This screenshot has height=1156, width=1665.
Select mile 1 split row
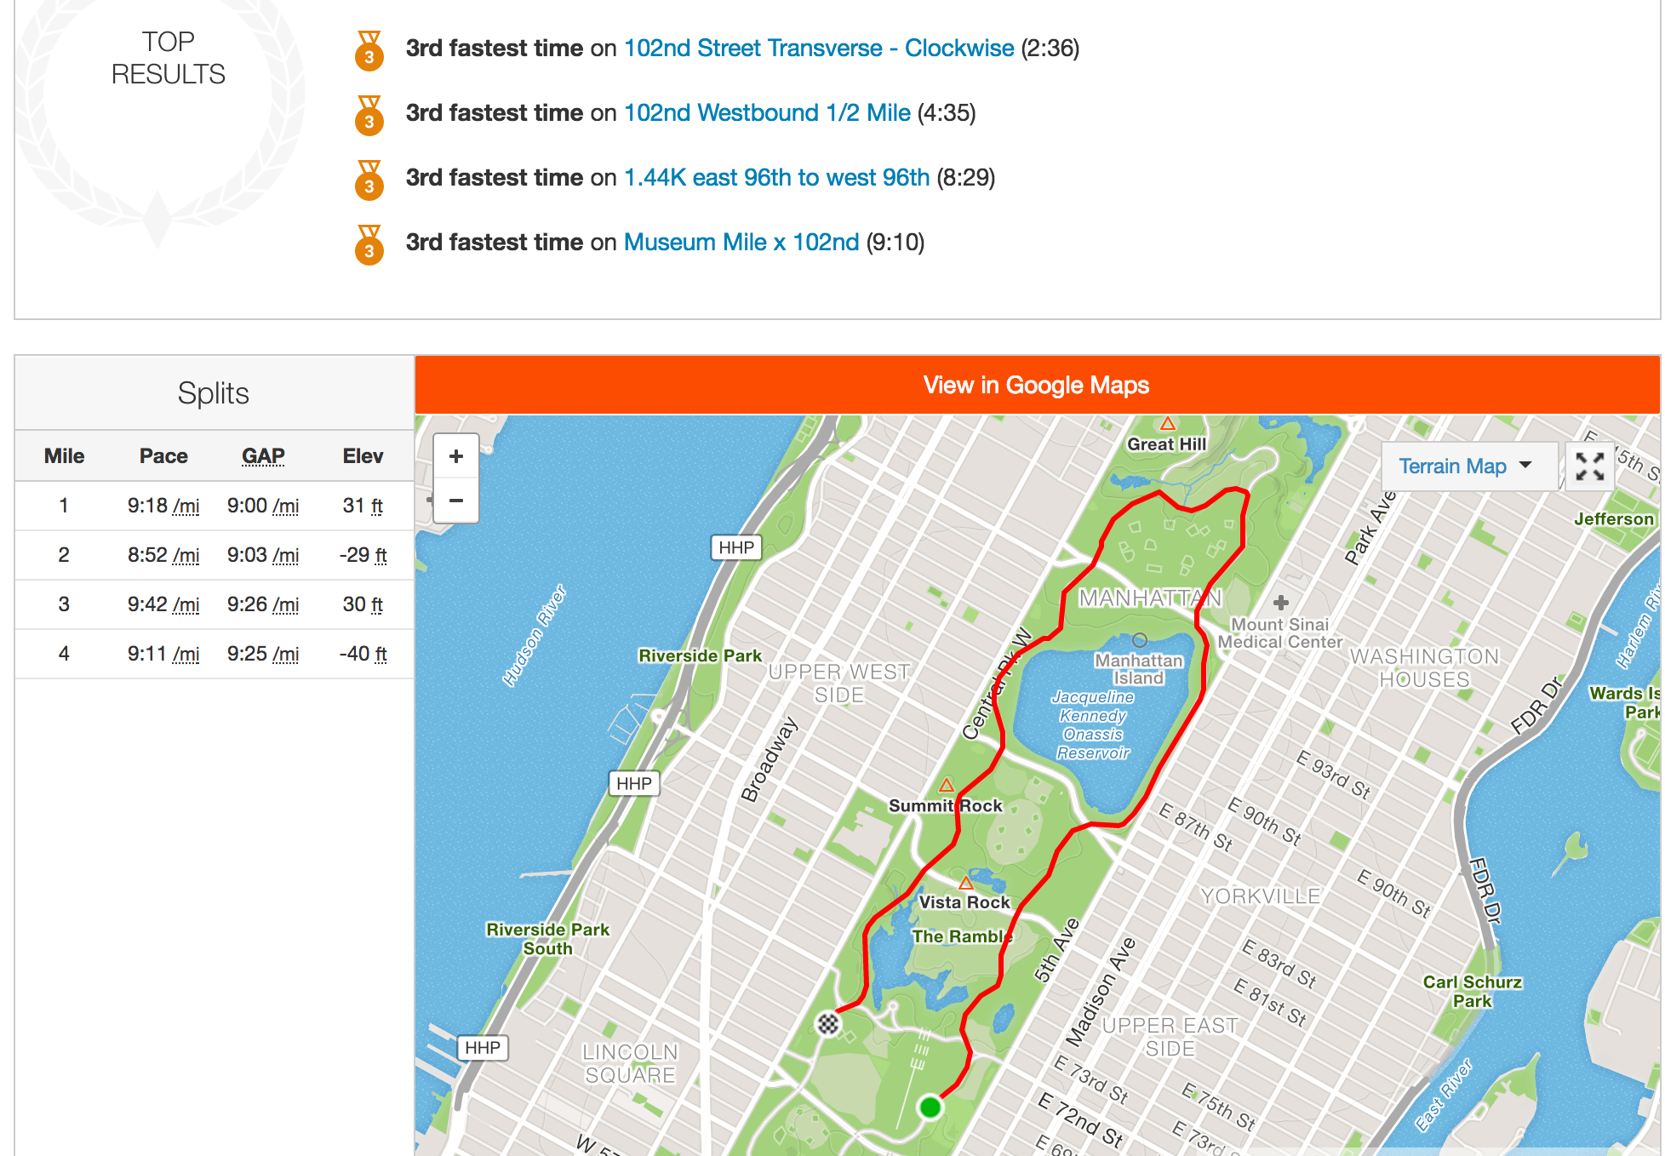(x=214, y=506)
